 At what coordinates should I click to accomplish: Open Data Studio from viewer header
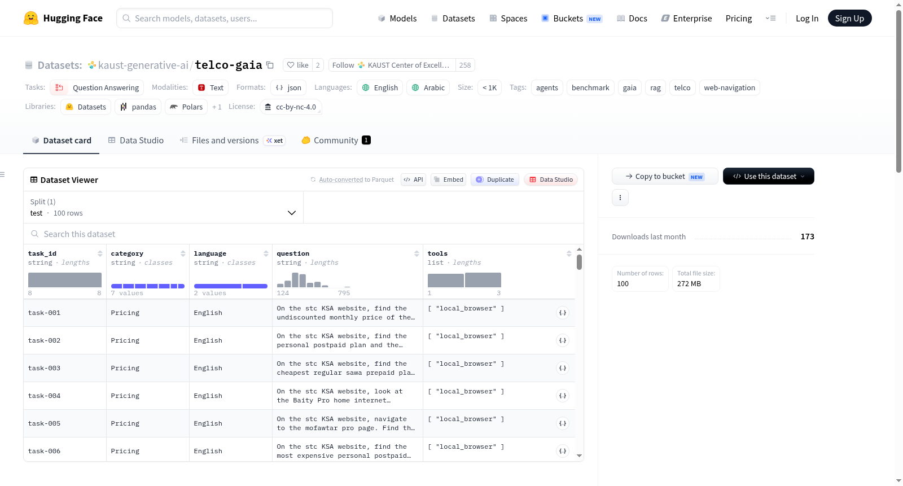[551, 179]
